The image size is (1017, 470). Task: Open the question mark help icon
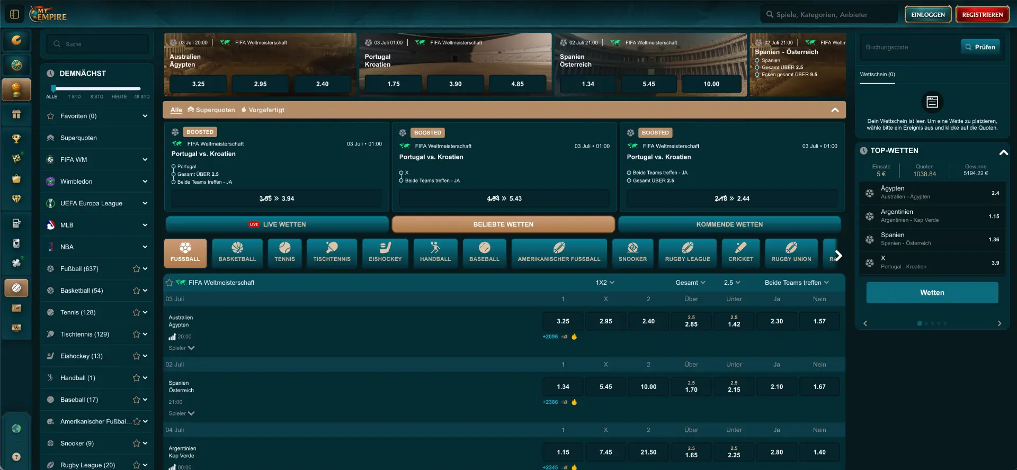[x=16, y=457]
